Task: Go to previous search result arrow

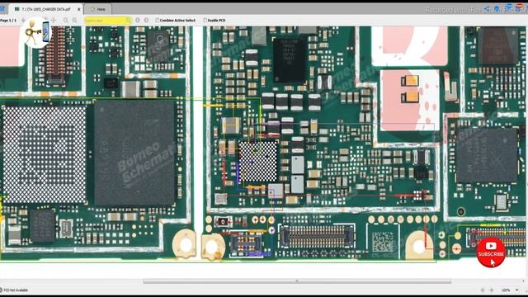Action: [x=138, y=20]
